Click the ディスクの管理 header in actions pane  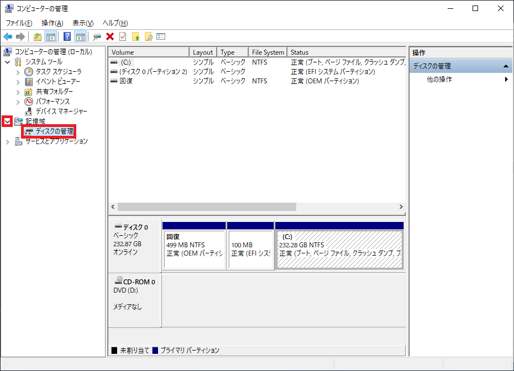click(460, 66)
